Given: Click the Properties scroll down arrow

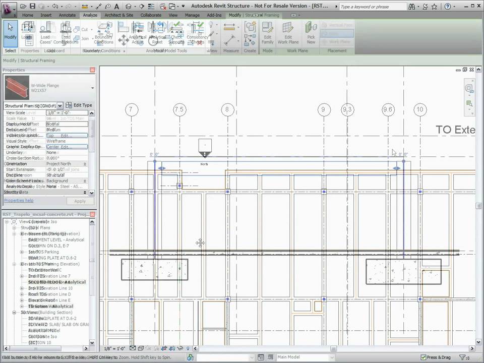Looking at the screenshot, I should [92, 193].
